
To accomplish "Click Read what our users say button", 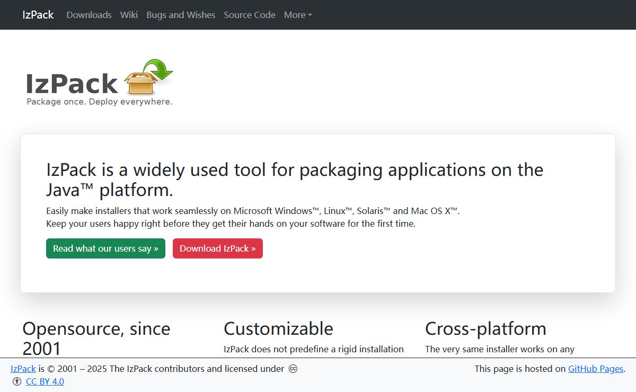I will point(105,248).
